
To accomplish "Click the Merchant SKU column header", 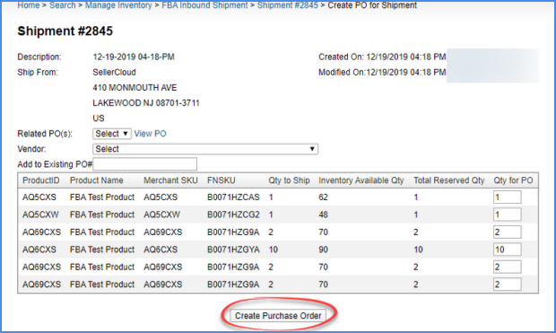I will [170, 180].
